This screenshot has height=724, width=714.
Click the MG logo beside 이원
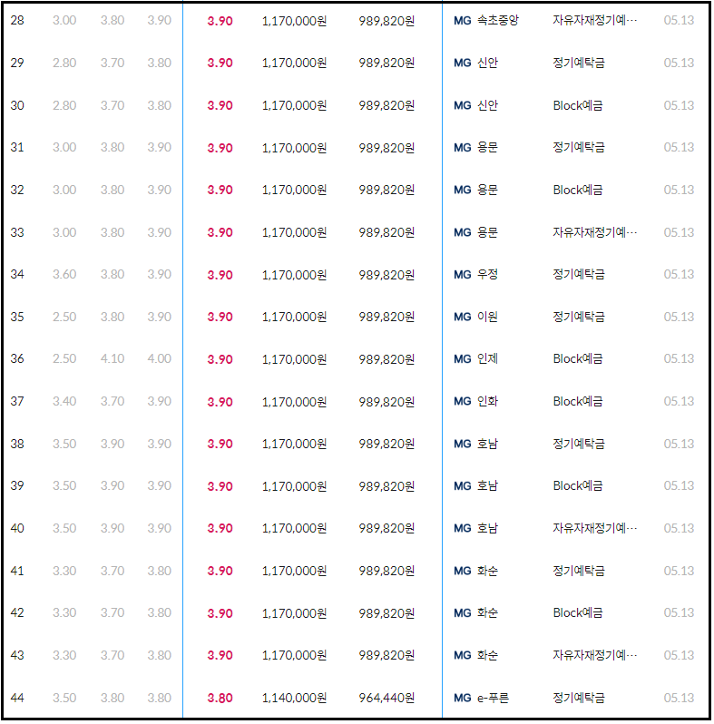click(463, 317)
